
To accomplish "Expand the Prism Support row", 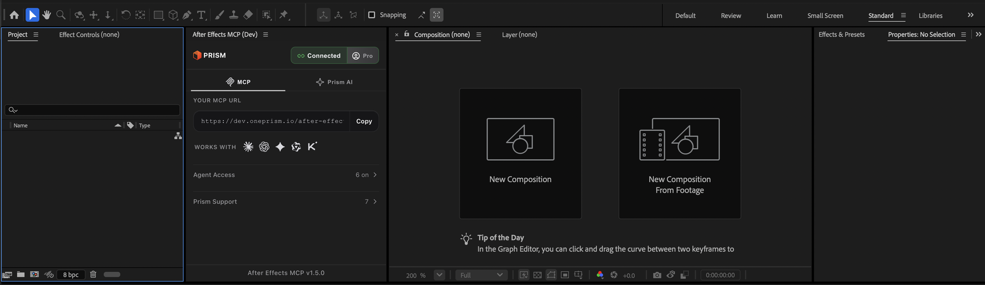I will pyautogui.click(x=286, y=202).
